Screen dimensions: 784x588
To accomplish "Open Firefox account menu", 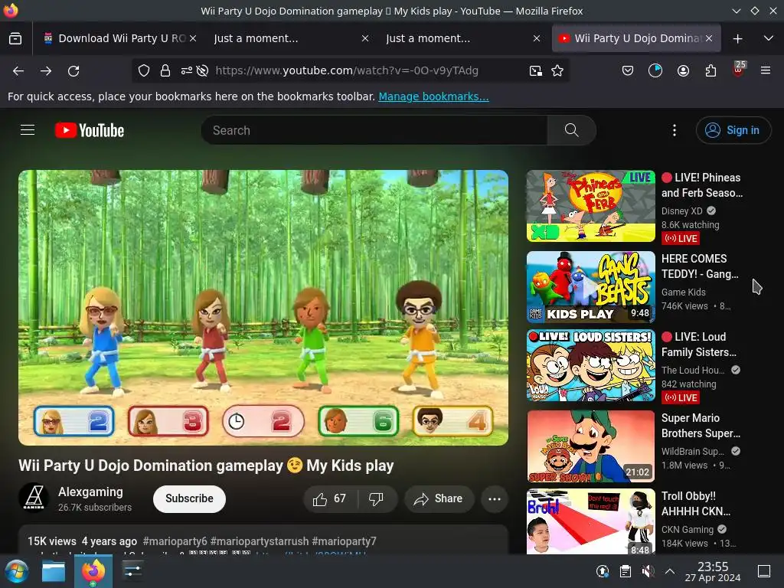I will (x=683, y=71).
